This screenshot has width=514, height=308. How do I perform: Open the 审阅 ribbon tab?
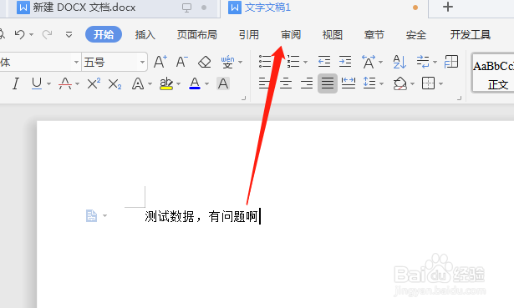(291, 34)
